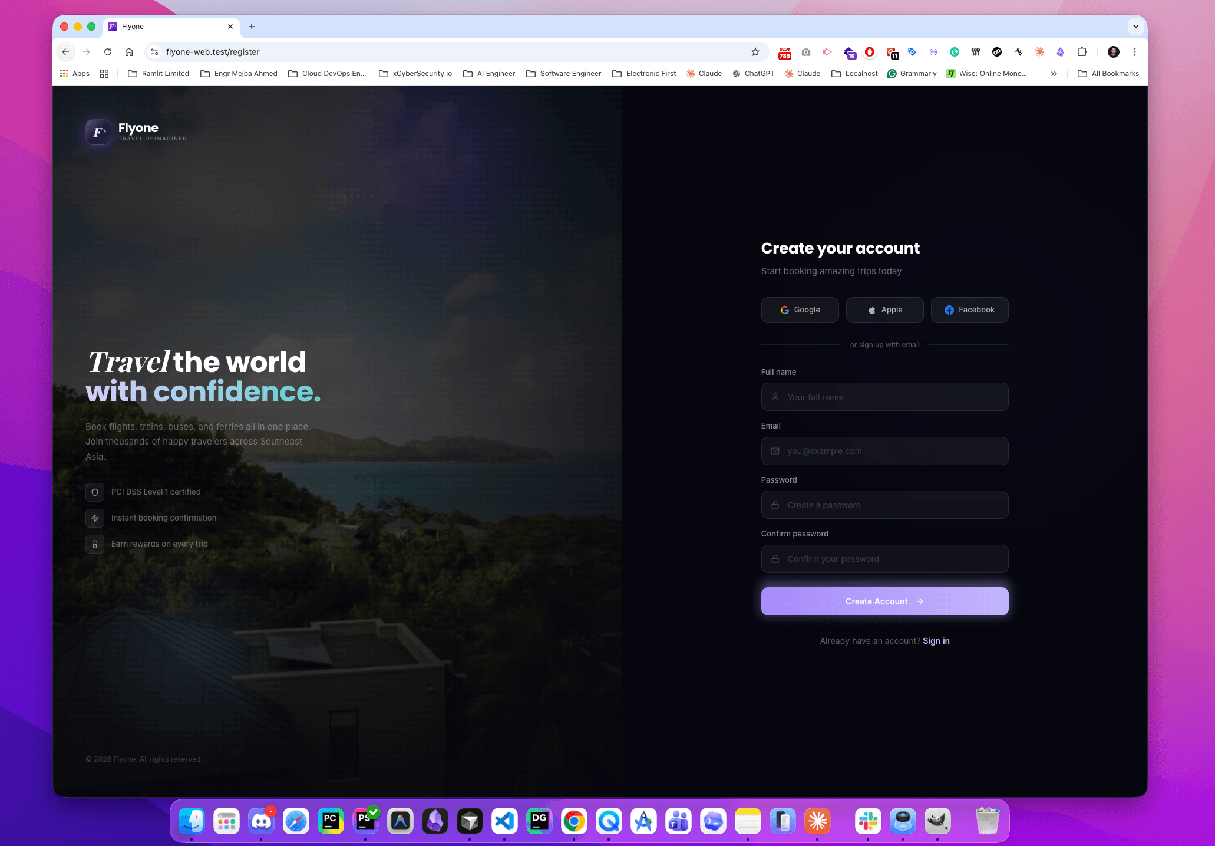Screen dimensions: 1215x846
Task: Open the ChatGPT bookmark
Action: click(x=754, y=74)
